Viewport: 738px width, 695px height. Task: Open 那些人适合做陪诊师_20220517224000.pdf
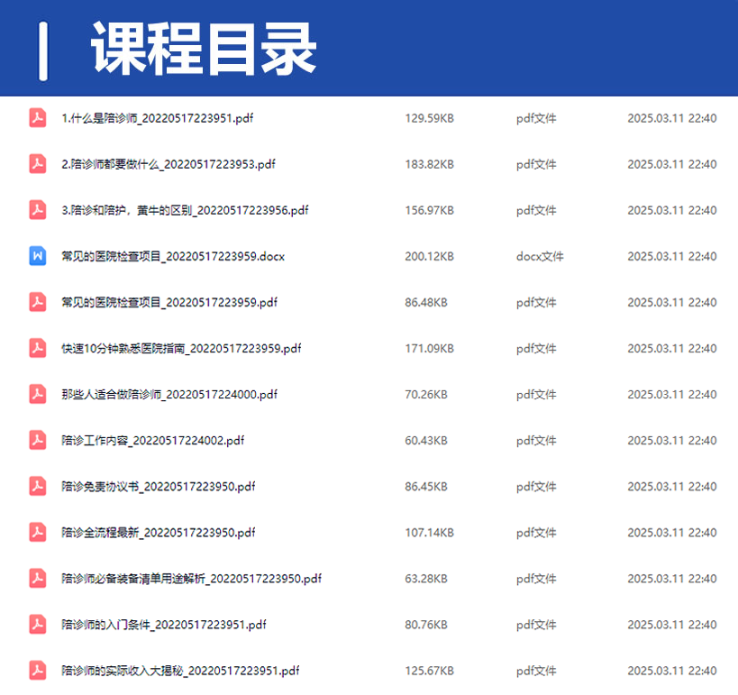pos(169,395)
